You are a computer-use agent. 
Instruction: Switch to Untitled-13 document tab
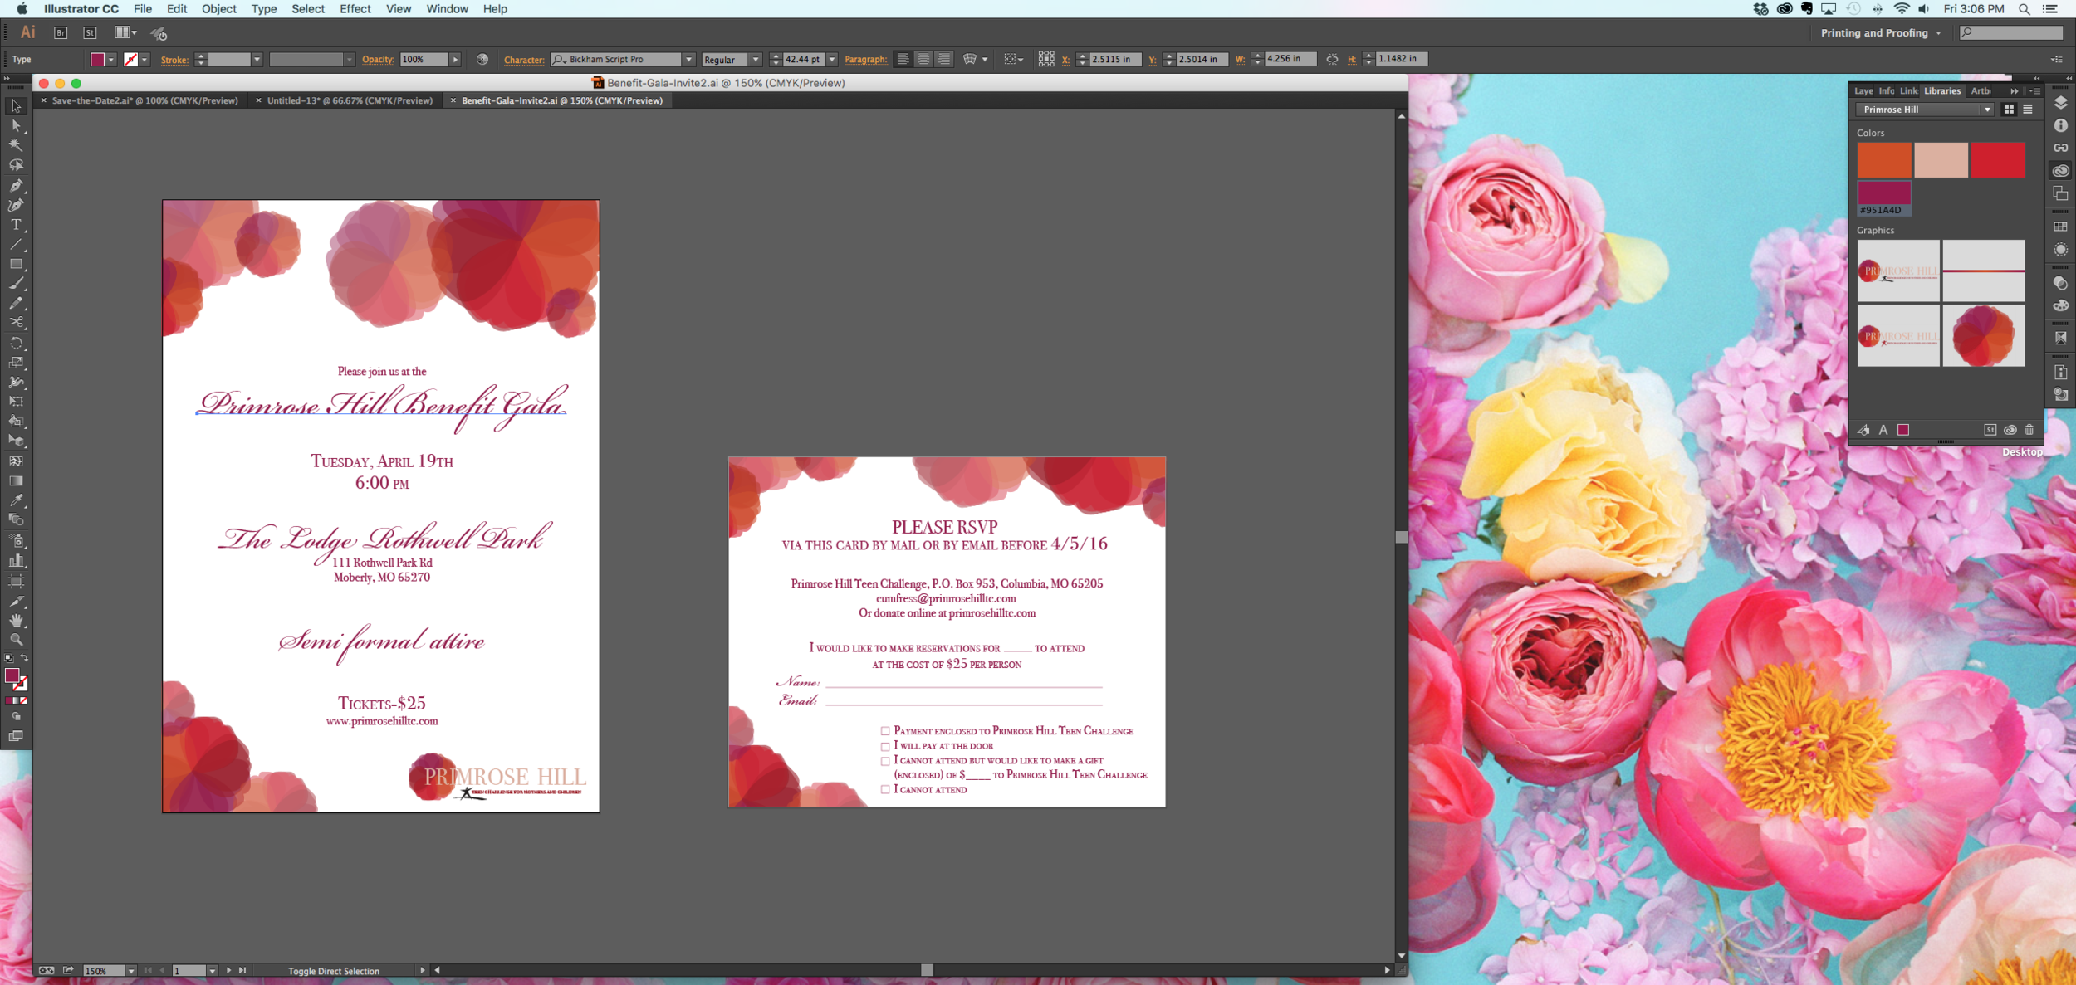(x=350, y=100)
